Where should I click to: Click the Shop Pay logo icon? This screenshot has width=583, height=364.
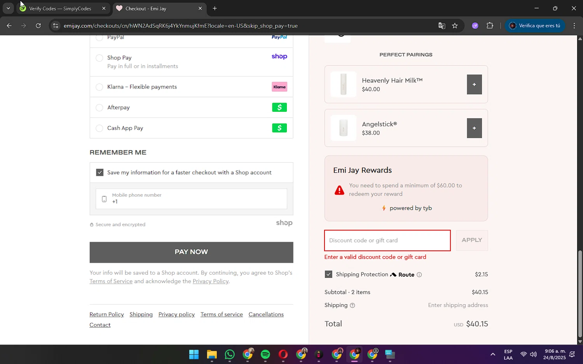[x=279, y=57]
